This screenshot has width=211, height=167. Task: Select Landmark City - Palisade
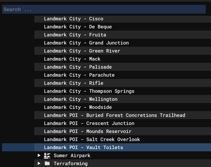[x=123, y=67]
